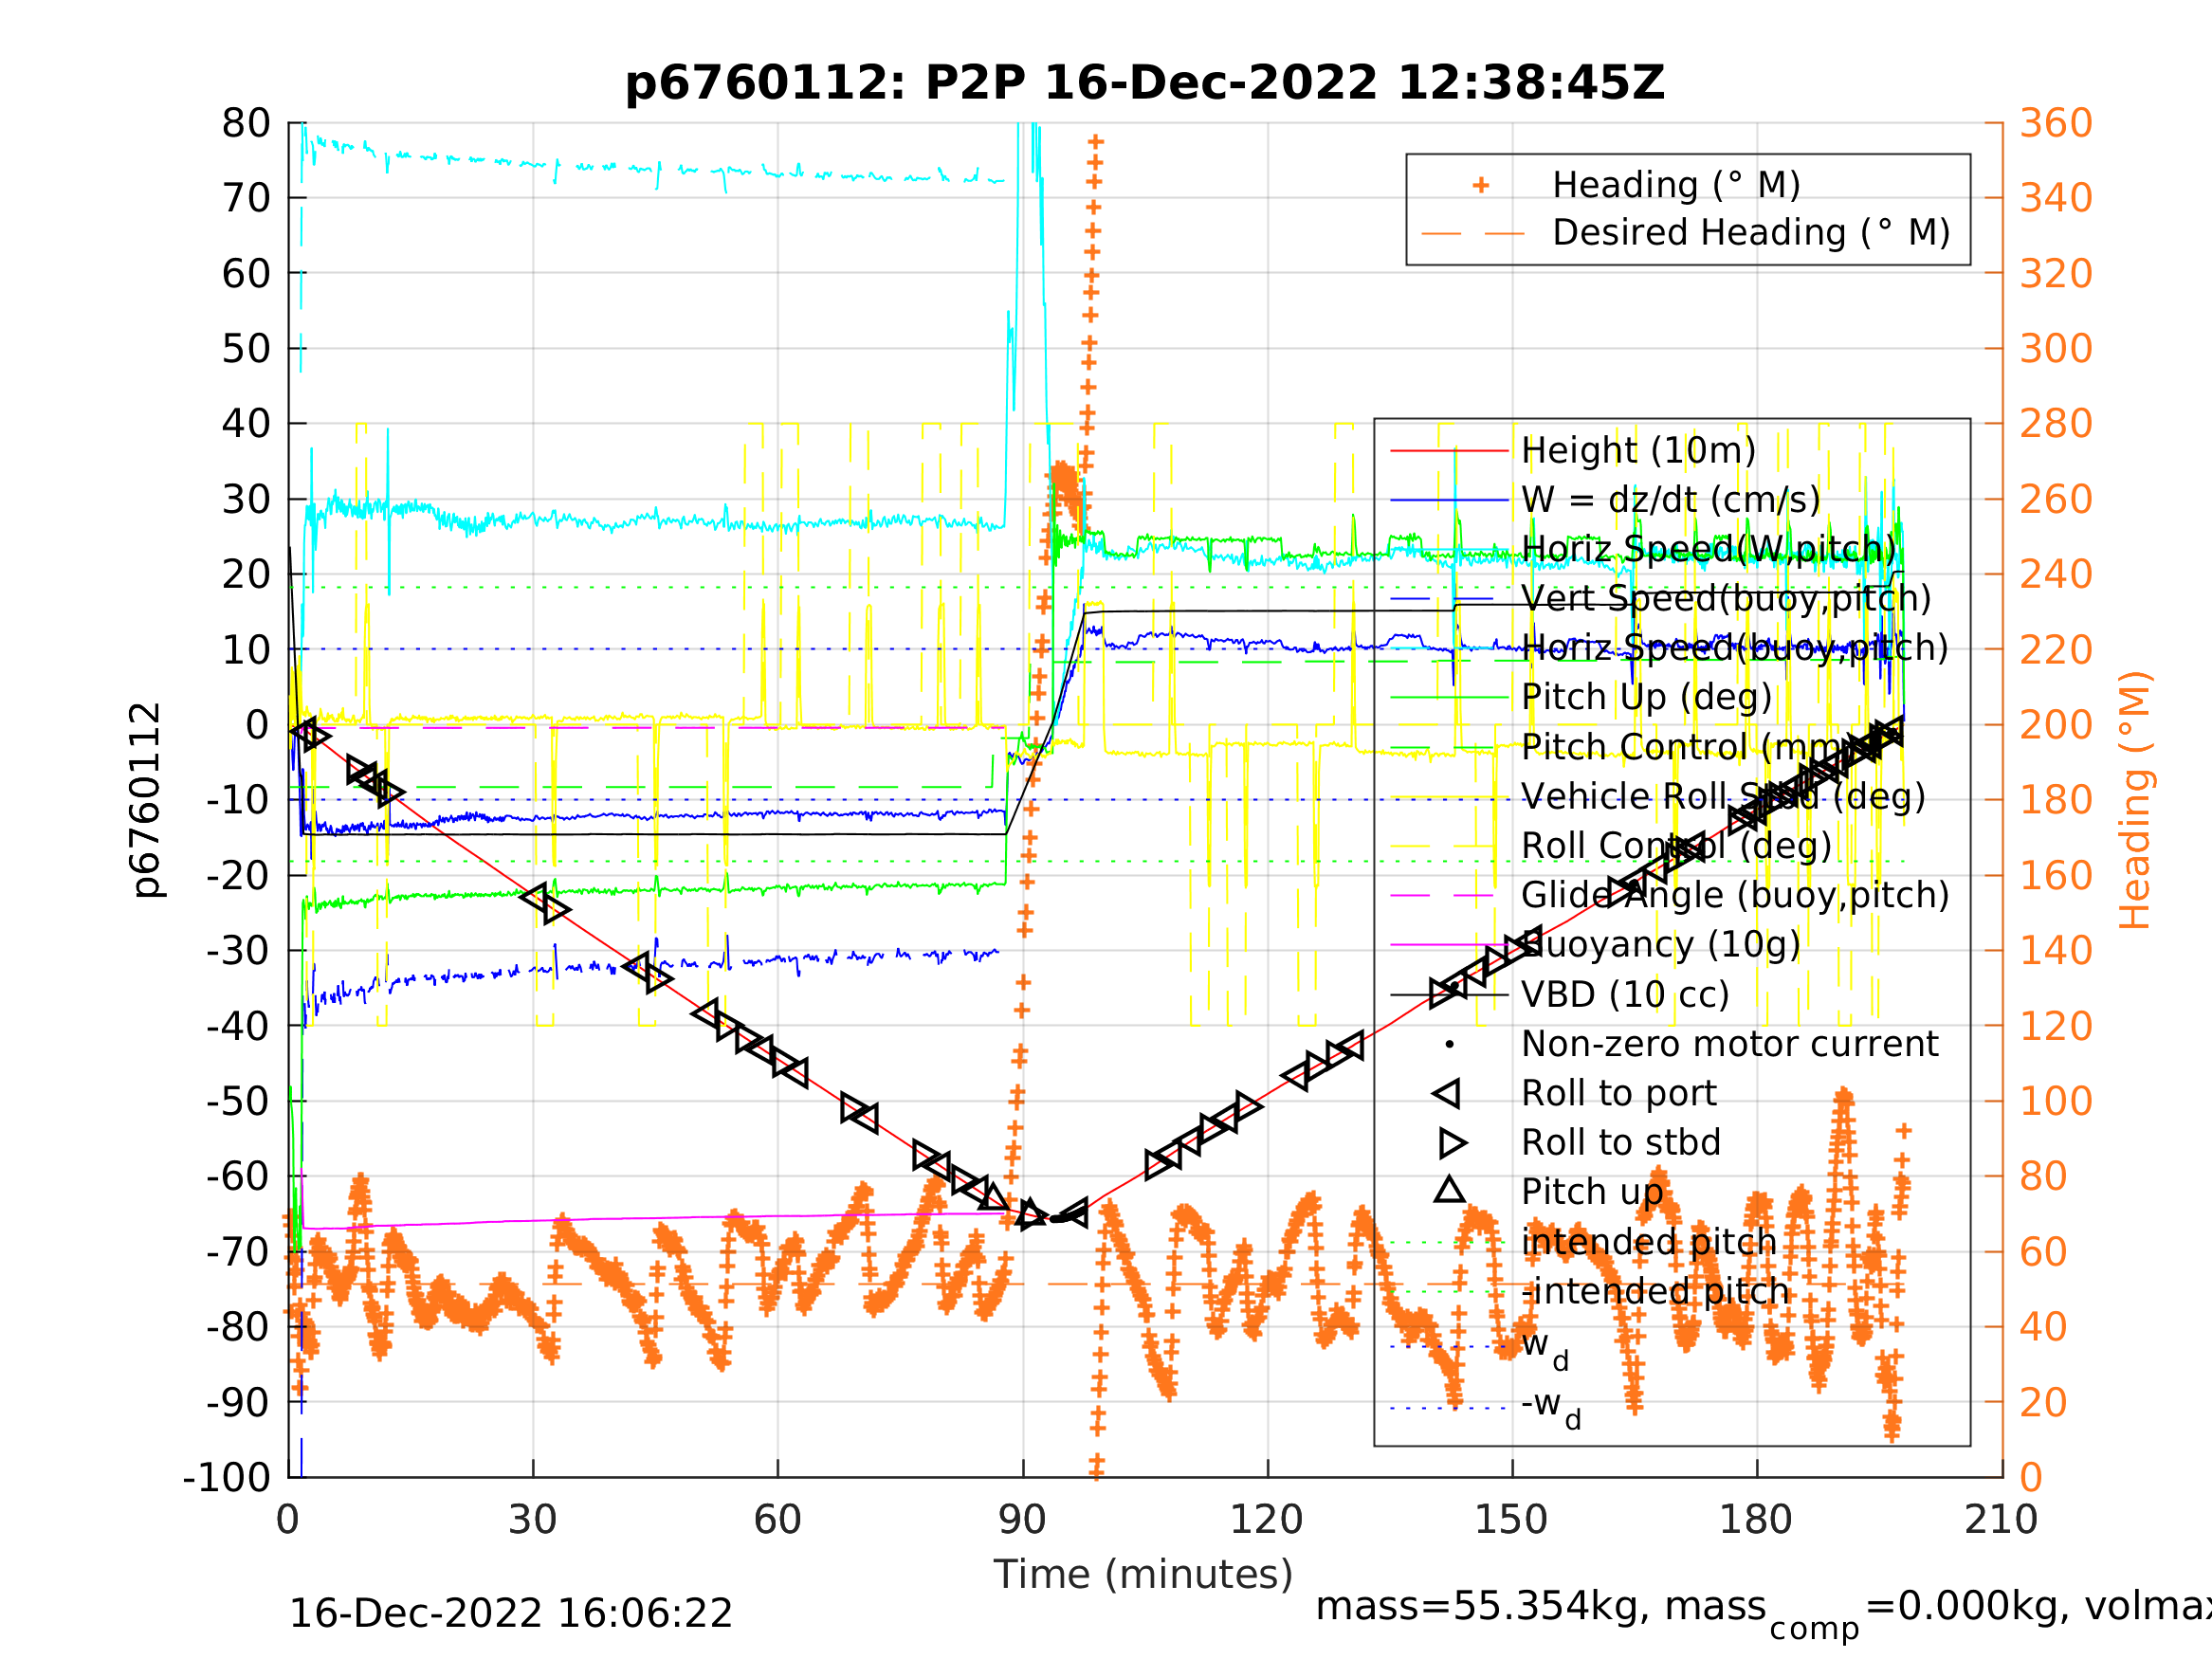Click the black line sample beside VBD (10 cc)
The height and width of the screenshot is (1659, 2212).
(x=1449, y=995)
